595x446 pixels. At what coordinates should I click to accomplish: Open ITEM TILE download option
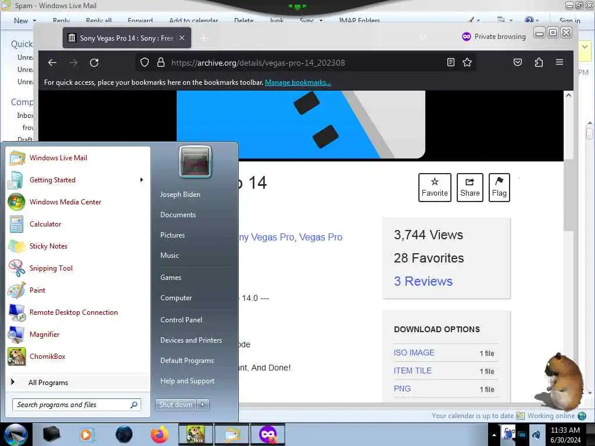[x=413, y=371]
